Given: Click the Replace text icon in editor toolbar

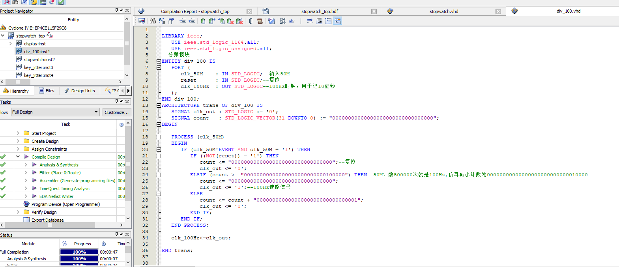Looking at the screenshot, I should coord(162,21).
